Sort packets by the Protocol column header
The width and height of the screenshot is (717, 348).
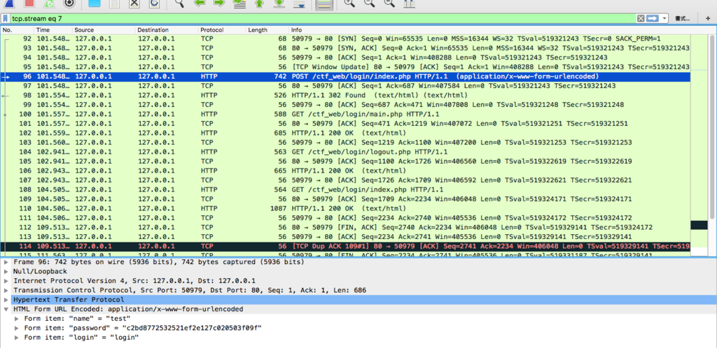(x=222, y=29)
